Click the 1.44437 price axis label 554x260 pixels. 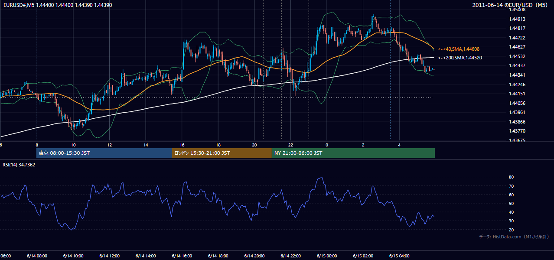point(517,65)
